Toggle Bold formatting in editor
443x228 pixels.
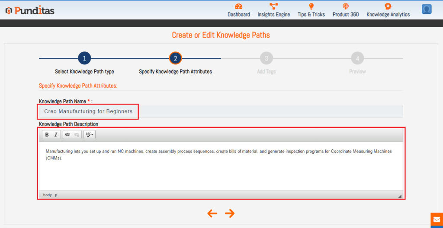pos(47,135)
